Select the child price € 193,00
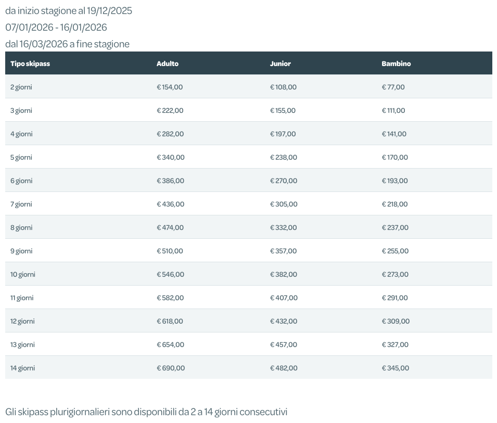The width and height of the screenshot is (497, 423). tap(394, 181)
